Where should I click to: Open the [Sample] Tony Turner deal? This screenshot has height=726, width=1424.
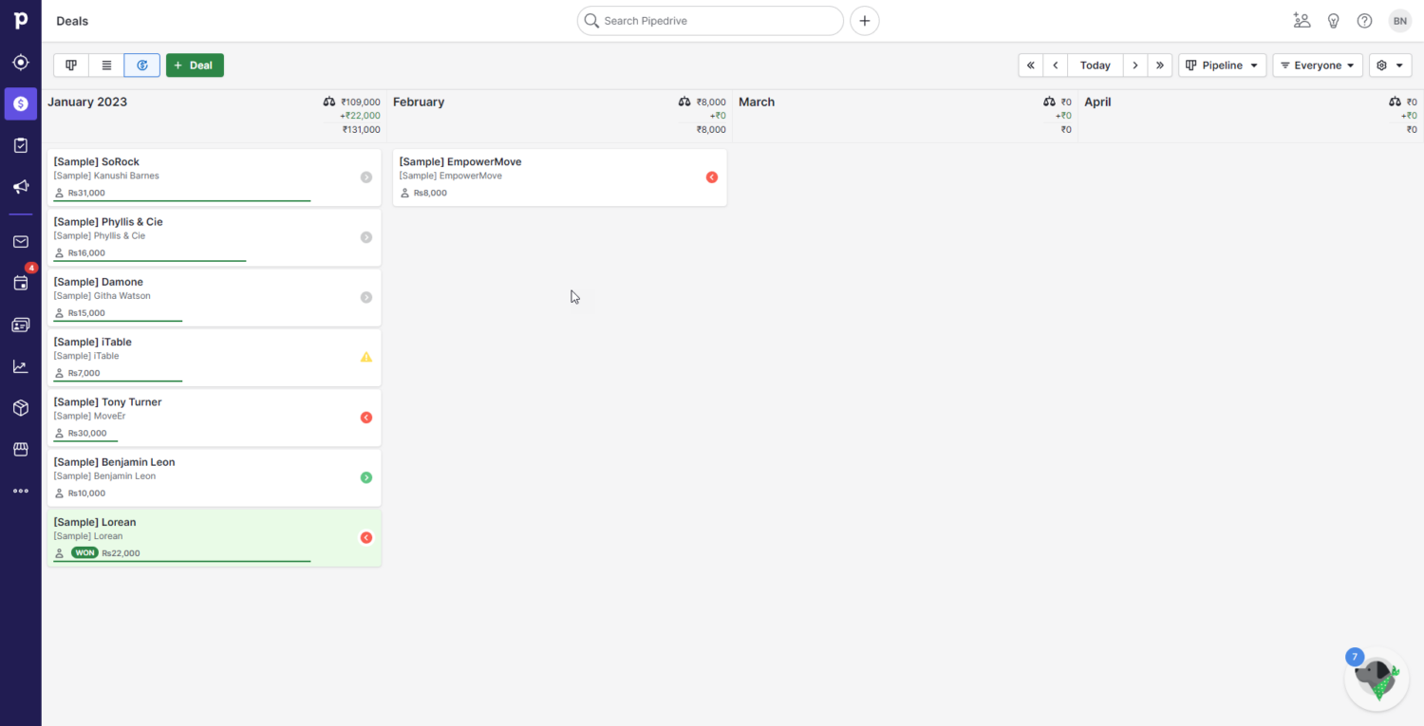215,418
